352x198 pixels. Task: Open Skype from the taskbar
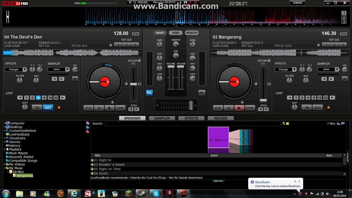[156, 194]
